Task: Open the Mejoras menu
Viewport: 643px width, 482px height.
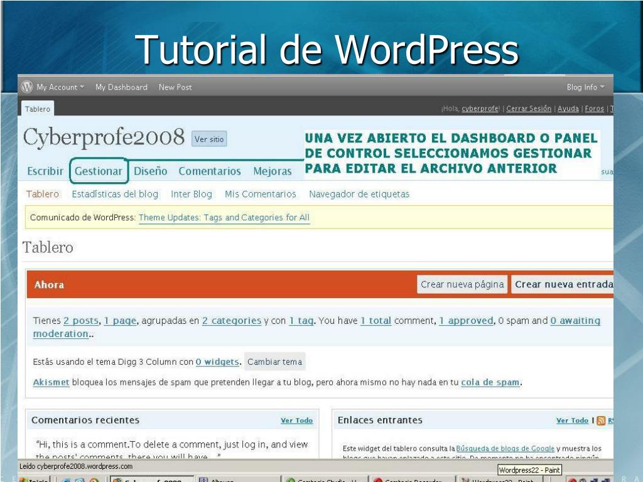Action: click(x=273, y=171)
